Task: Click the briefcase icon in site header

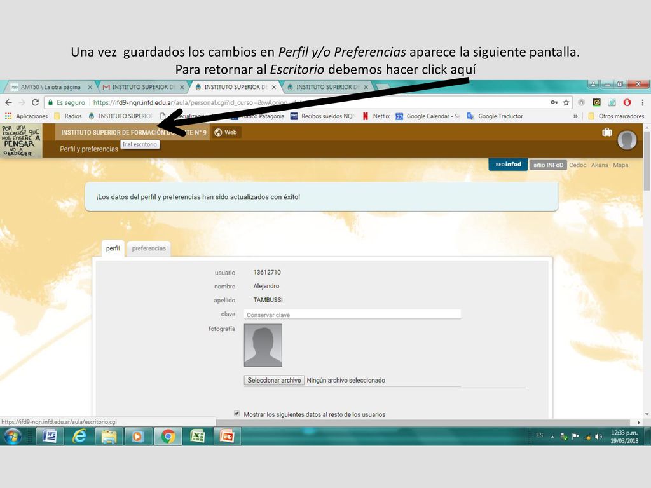Action: point(607,132)
